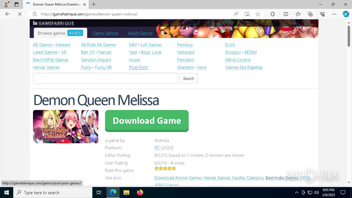
Task: Open the Favorites list icon
Action: pyautogui.click(x=298, y=14)
